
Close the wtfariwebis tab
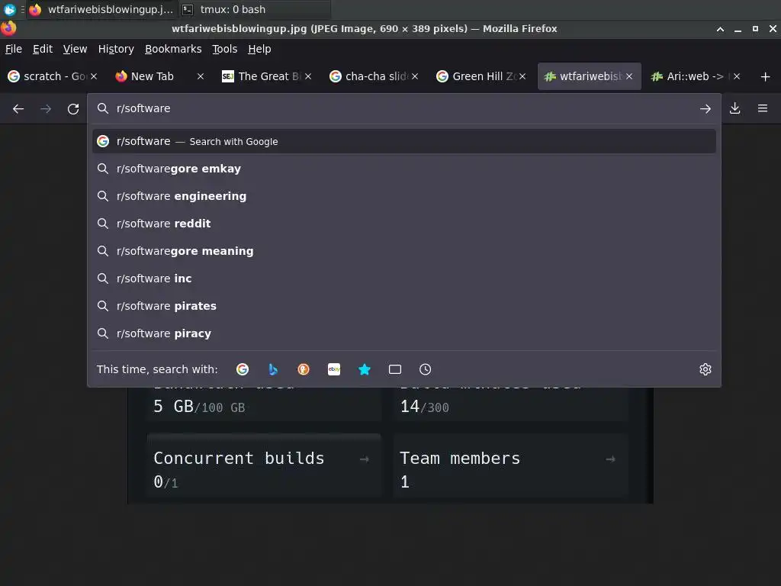point(629,76)
